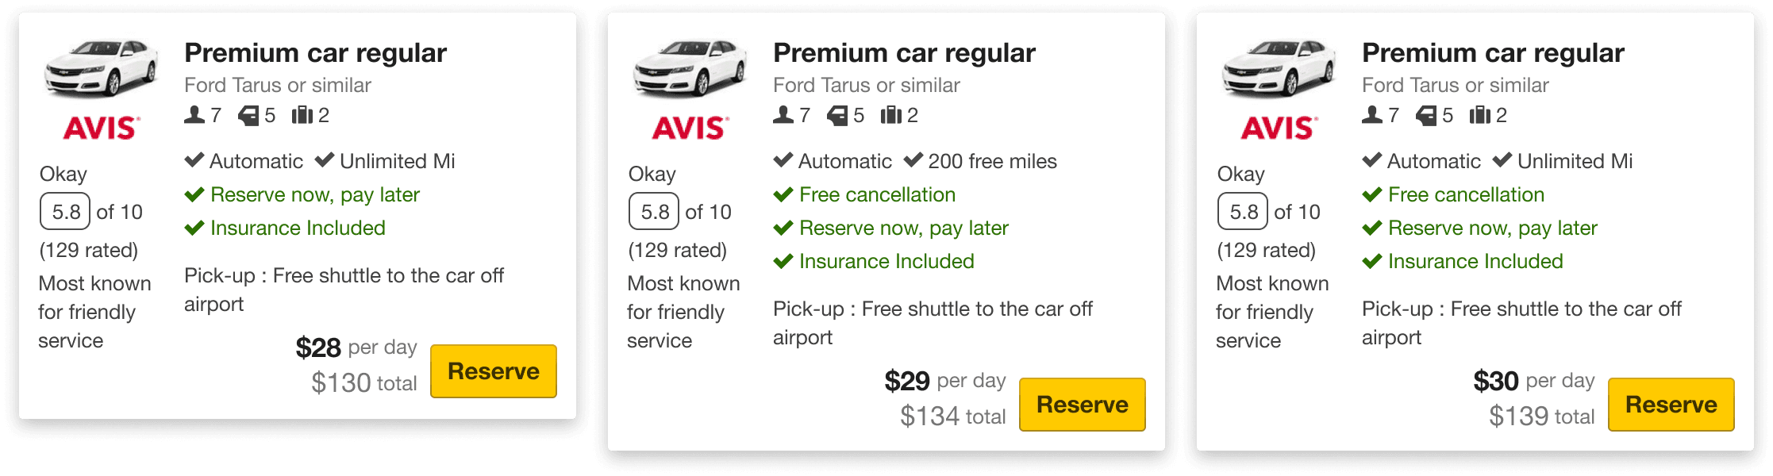
Task: Click the passenger icon on the $130 total card
Action: click(x=194, y=115)
